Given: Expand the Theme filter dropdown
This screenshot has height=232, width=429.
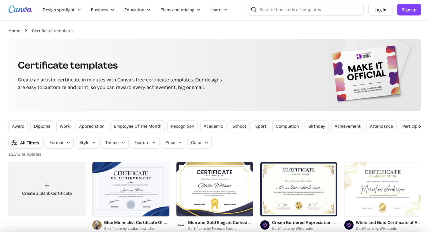Looking at the screenshot, I should click(x=115, y=142).
